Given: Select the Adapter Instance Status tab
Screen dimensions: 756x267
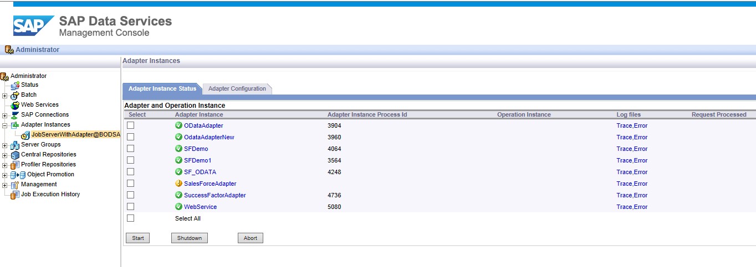Looking at the screenshot, I should click(x=162, y=89).
